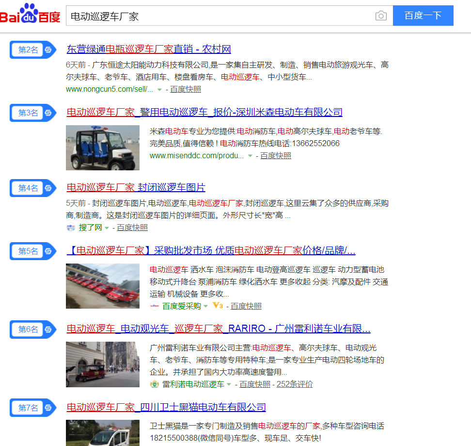Open 采购批发市场 优质电动巡逻车厂家 result title

(211, 250)
